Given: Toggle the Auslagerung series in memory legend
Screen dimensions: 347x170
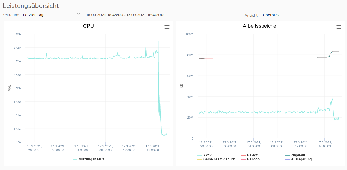Looking at the screenshot, I should pos(298,159).
